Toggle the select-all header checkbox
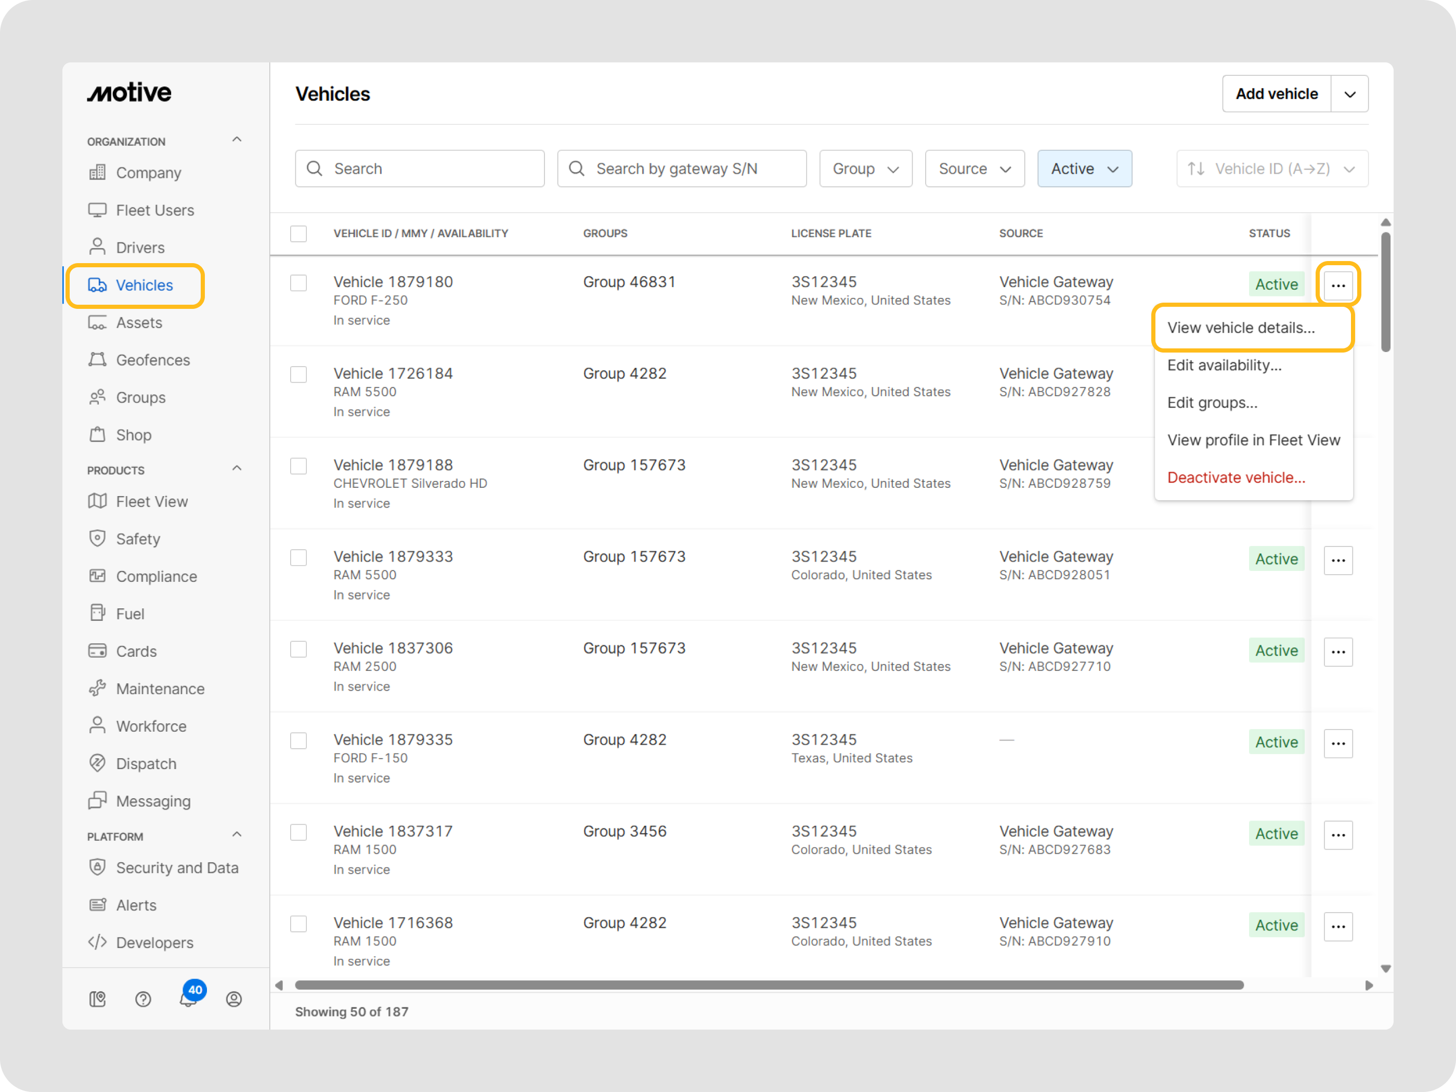The width and height of the screenshot is (1456, 1092). [299, 233]
